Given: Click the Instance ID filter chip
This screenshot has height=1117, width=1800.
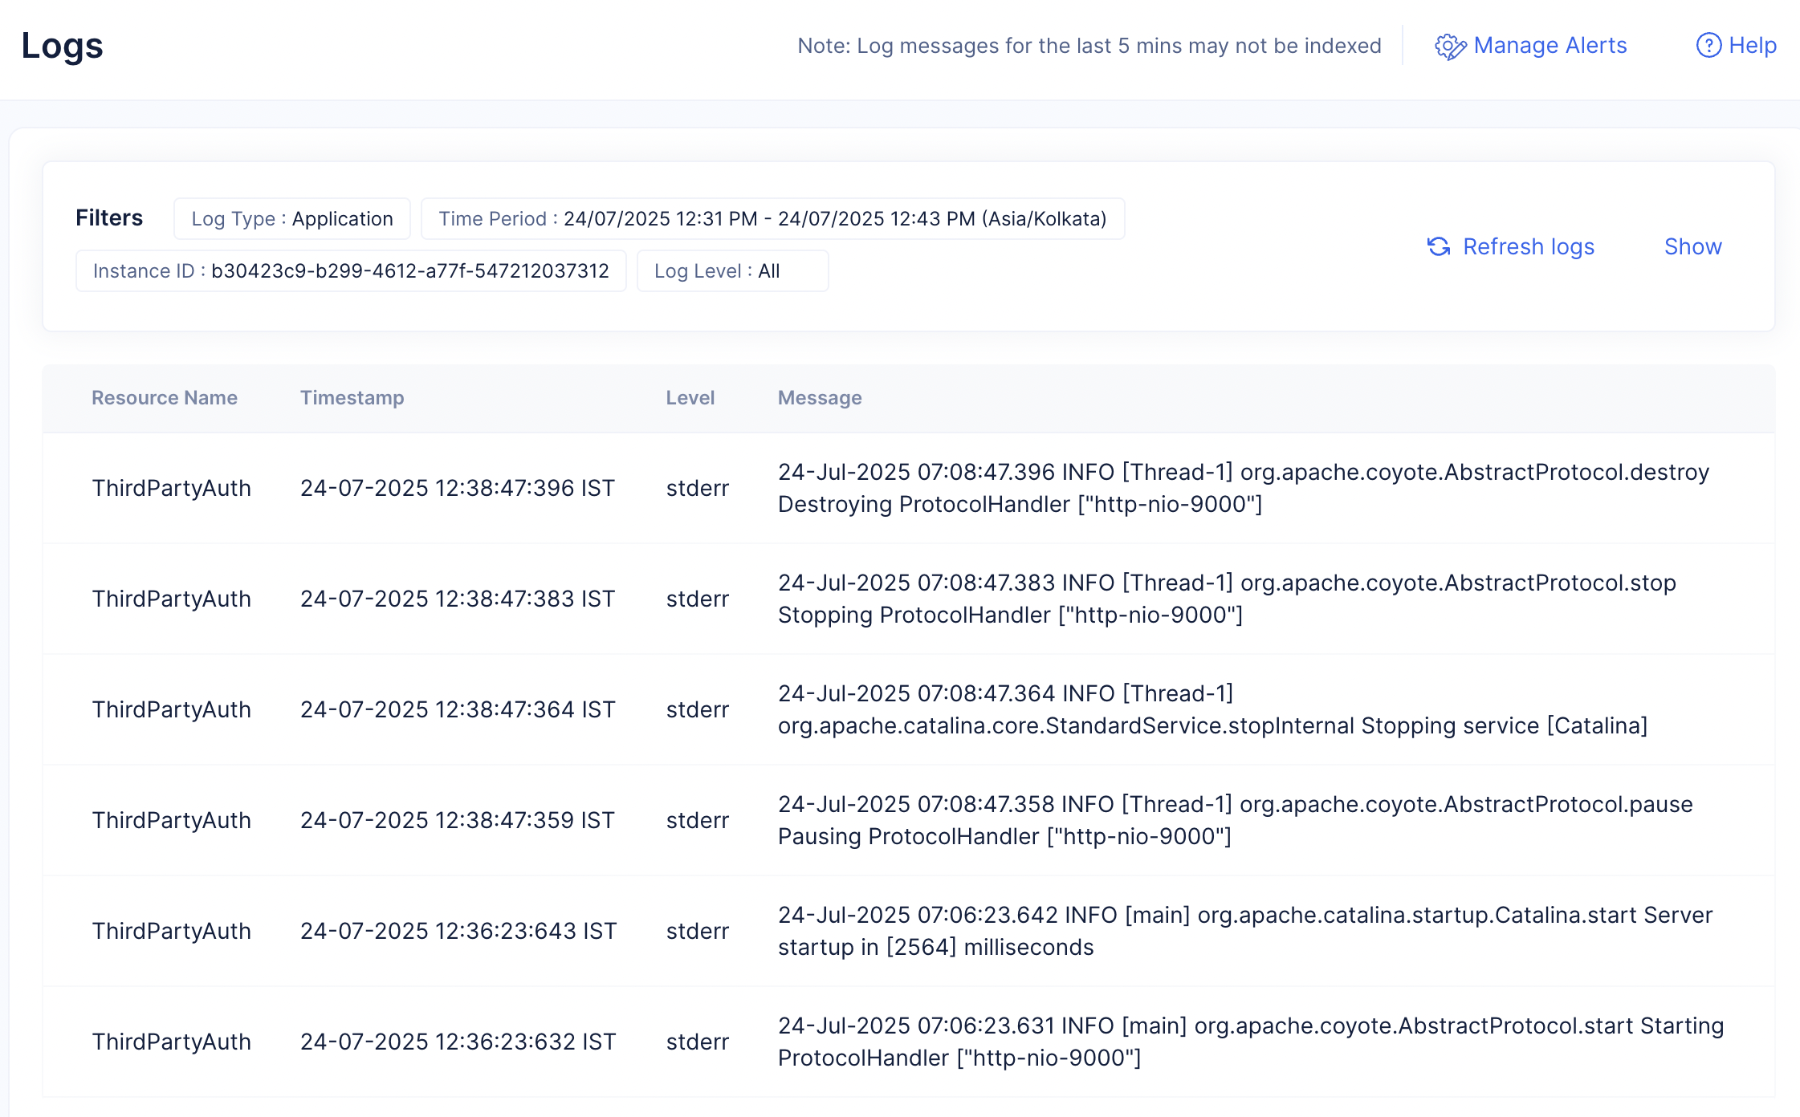Looking at the screenshot, I should (351, 270).
